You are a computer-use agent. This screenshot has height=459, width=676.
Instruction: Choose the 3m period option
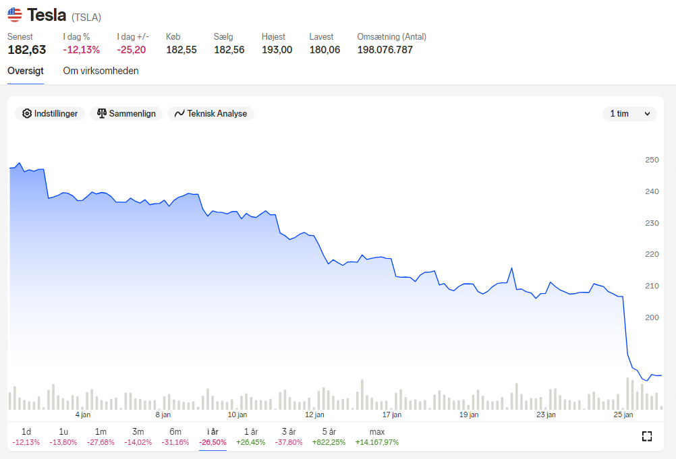pyautogui.click(x=138, y=437)
